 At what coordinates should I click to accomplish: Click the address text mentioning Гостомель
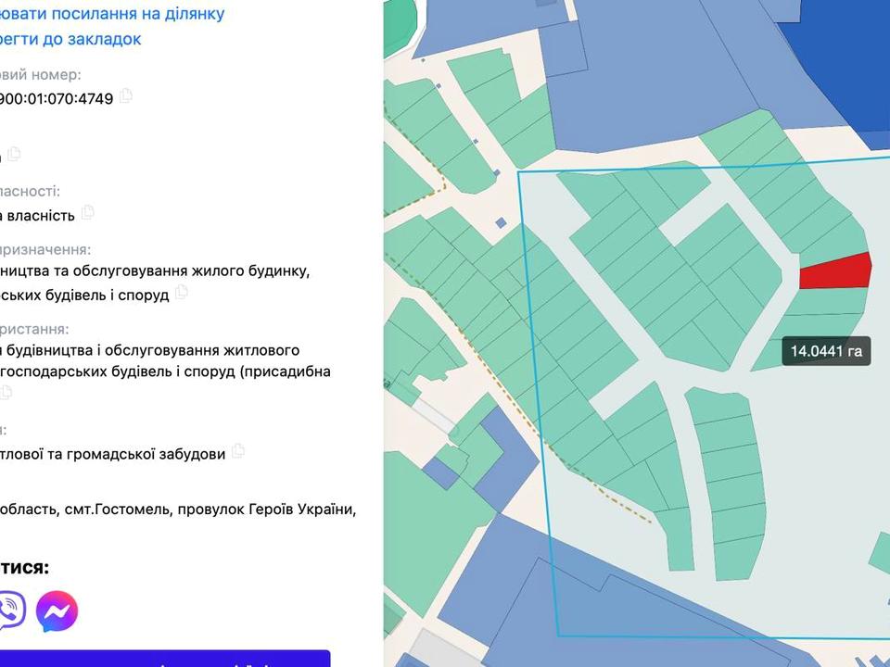(x=176, y=510)
